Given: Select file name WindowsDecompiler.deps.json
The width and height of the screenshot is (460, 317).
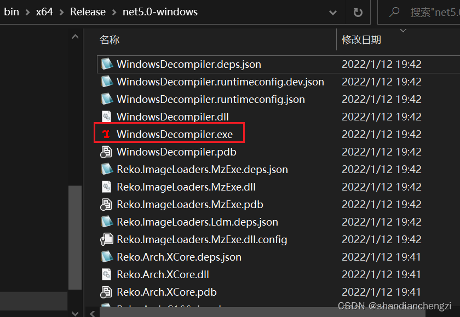Looking at the screenshot, I should (x=189, y=64).
